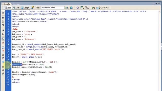This screenshot has height=91, width=162.
Task: Click the Apply Comment icon
Action: coord(3,48)
